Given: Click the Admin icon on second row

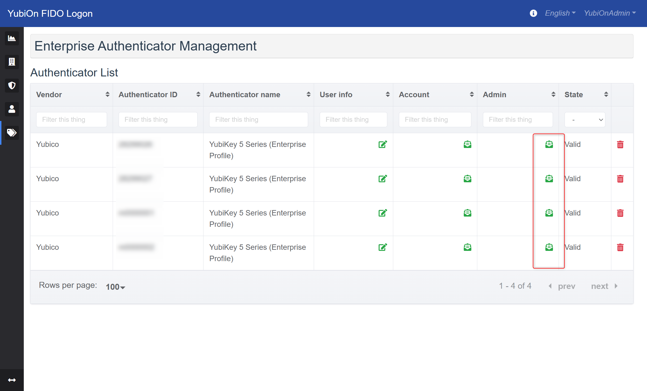Looking at the screenshot, I should click(549, 179).
